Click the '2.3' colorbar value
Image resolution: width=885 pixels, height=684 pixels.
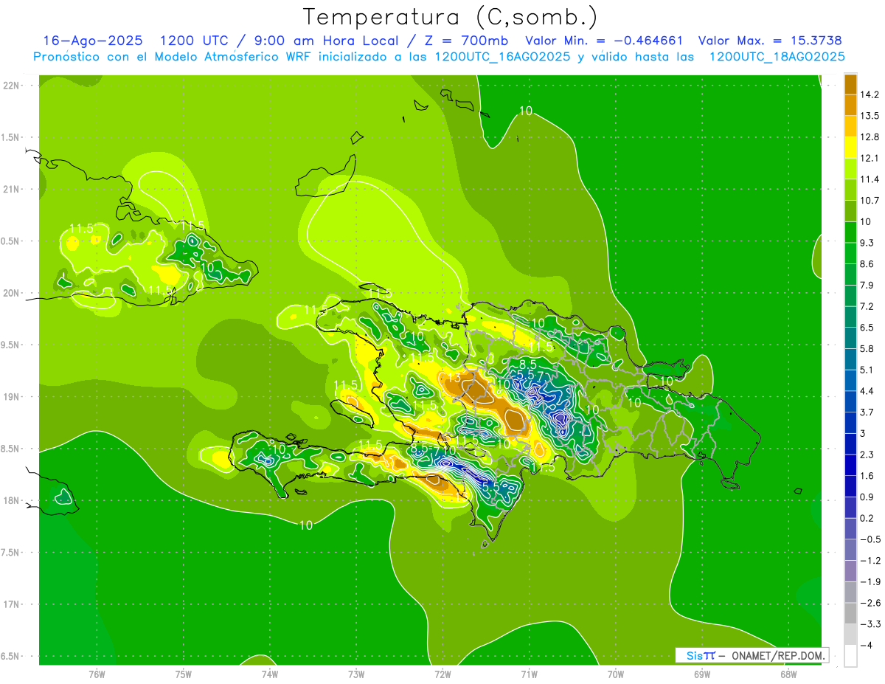(867, 455)
